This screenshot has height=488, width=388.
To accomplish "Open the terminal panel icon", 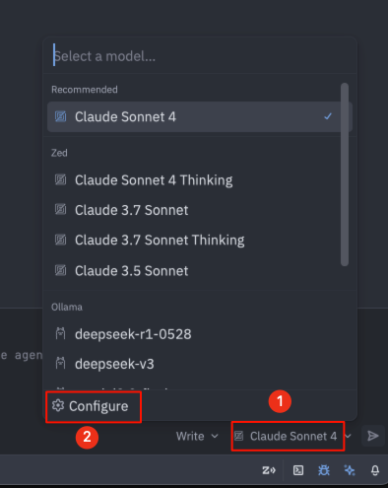I will [x=298, y=470].
